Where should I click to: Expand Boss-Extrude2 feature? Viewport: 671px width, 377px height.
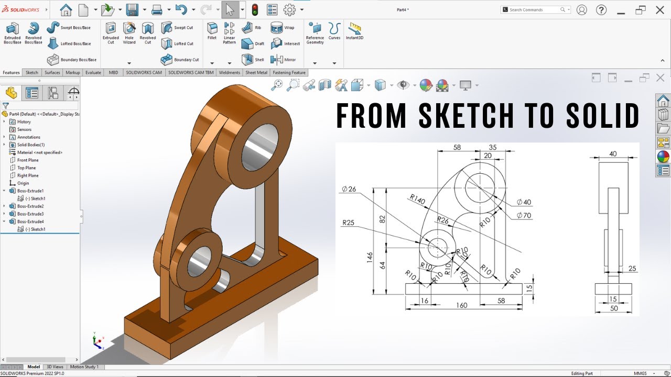click(5, 206)
